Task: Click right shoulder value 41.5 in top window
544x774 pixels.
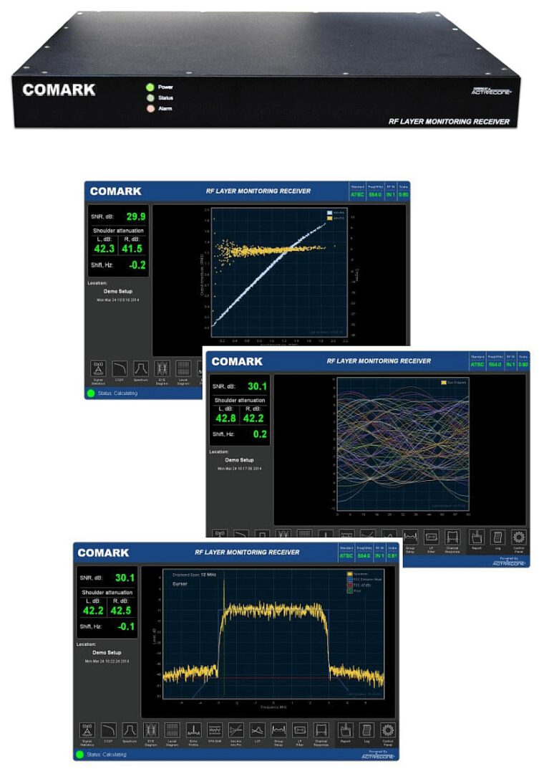Action: (132, 249)
